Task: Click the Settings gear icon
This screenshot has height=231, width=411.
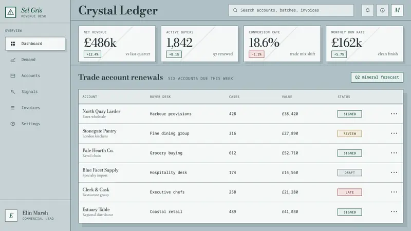Action: point(13,124)
